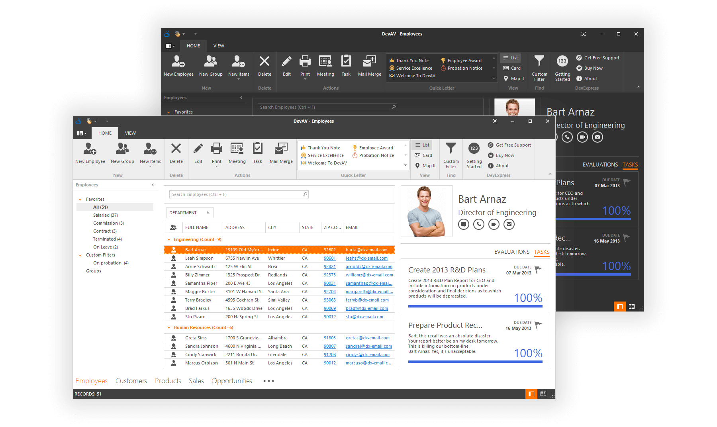Viewport: 717px width, 427px height.
Task: Click 100% progress bar under Plans in back window
Action: (594, 219)
